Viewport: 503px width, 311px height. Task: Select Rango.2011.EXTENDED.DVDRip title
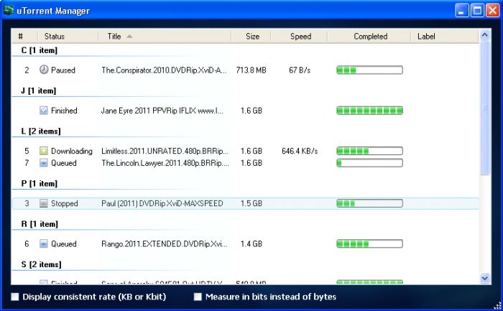click(x=165, y=243)
